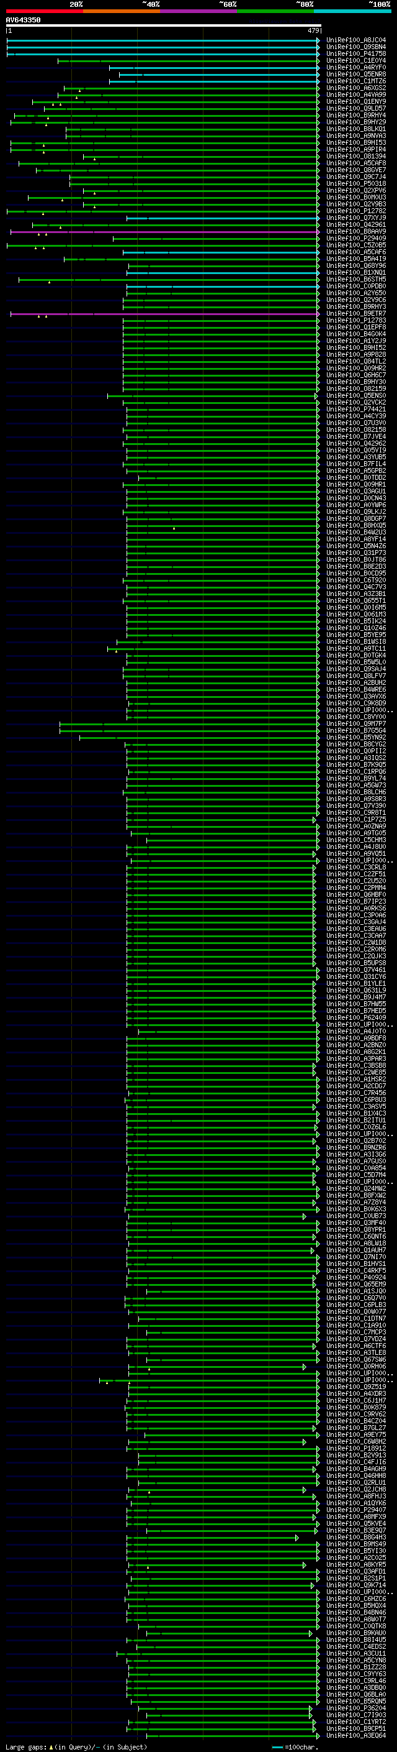Click the red ~20% identity legend bar
This screenshot has height=1752, width=397.
44,11
